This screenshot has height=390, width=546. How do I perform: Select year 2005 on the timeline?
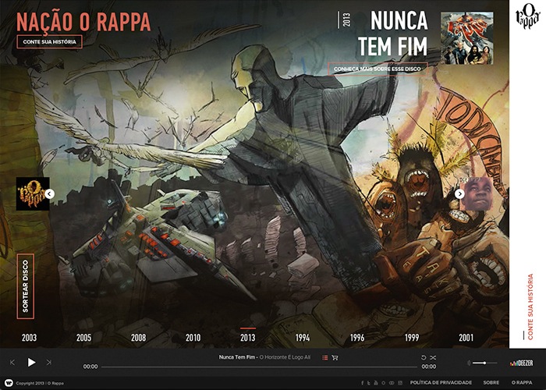tap(84, 338)
